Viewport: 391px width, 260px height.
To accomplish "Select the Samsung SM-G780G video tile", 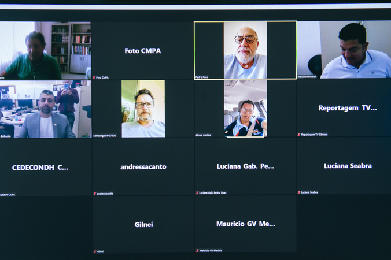I will (x=143, y=109).
